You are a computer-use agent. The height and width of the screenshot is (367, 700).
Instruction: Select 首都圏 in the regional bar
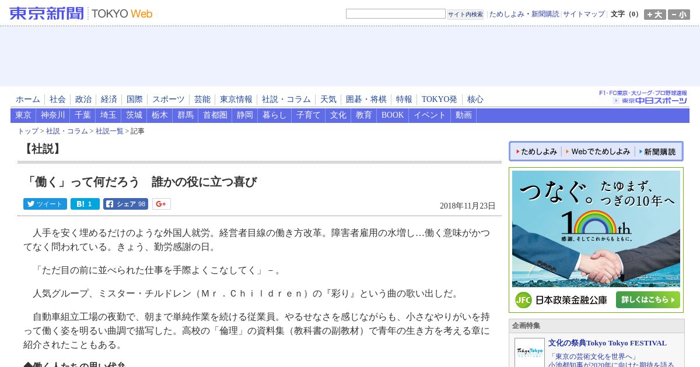pyautogui.click(x=215, y=115)
